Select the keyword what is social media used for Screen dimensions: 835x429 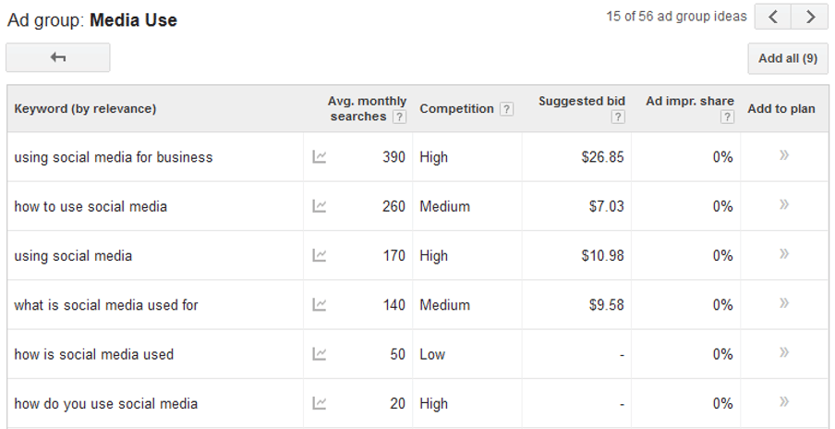click(x=106, y=305)
